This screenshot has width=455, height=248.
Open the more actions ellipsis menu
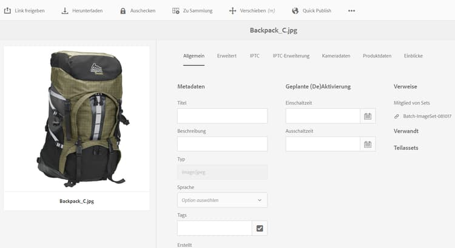click(351, 11)
